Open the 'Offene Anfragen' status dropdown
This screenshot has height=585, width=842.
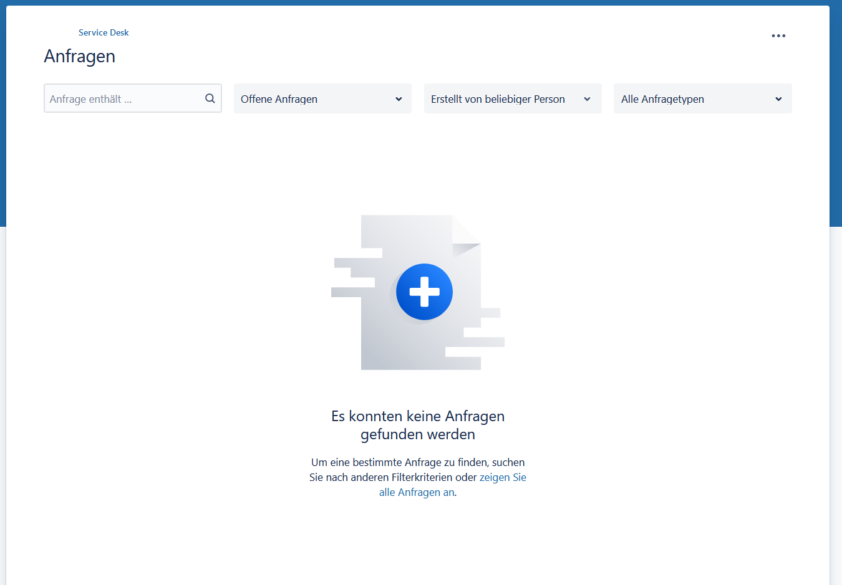coord(322,98)
